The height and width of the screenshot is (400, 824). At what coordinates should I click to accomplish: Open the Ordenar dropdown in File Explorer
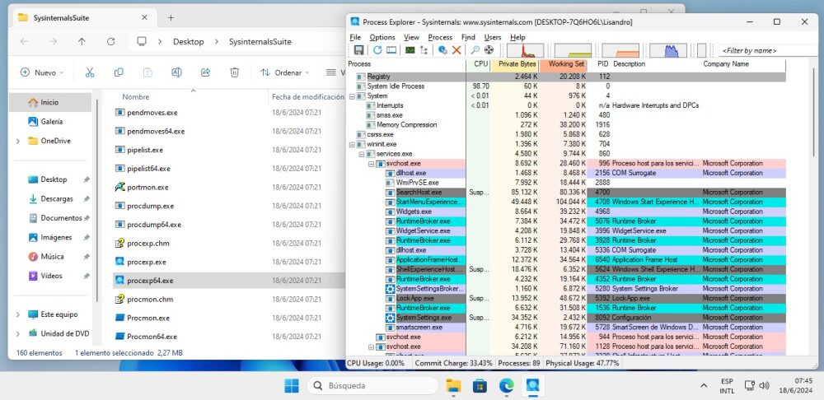285,72
